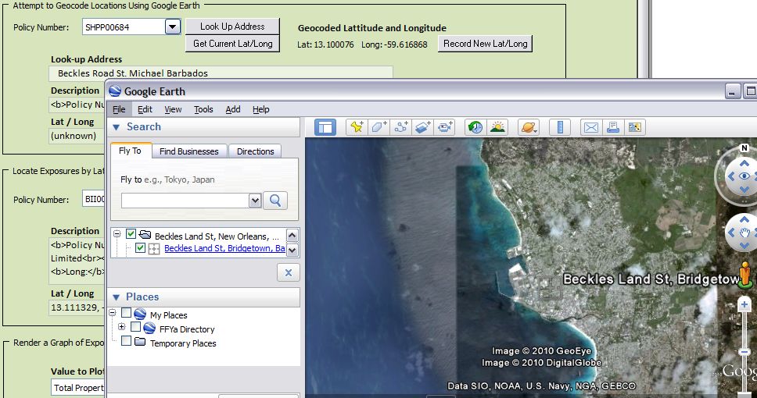Switch to the Fly To tab

(131, 151)
